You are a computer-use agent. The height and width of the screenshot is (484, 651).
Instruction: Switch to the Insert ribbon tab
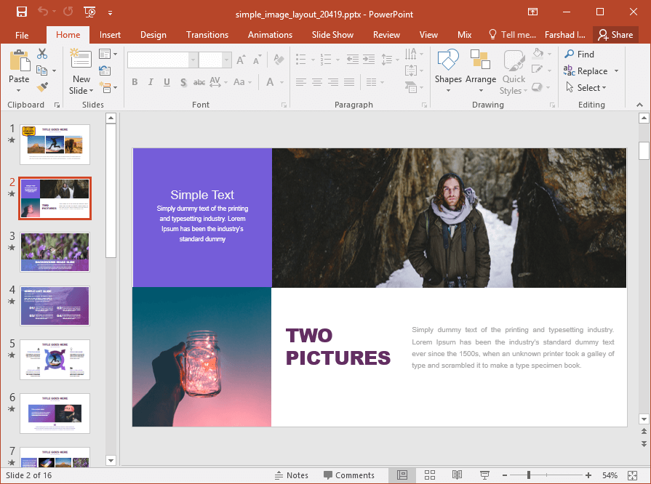[x=110, y=34]
